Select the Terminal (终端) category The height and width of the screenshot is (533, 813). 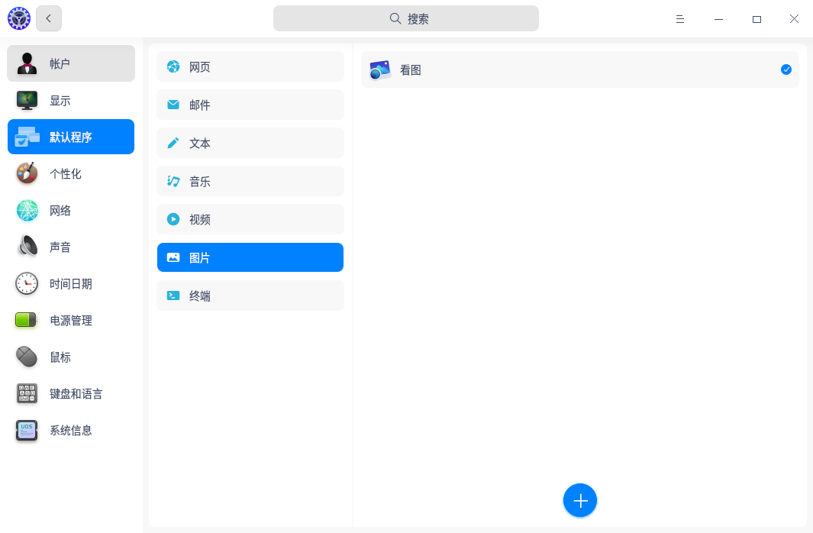pos(250,296)
